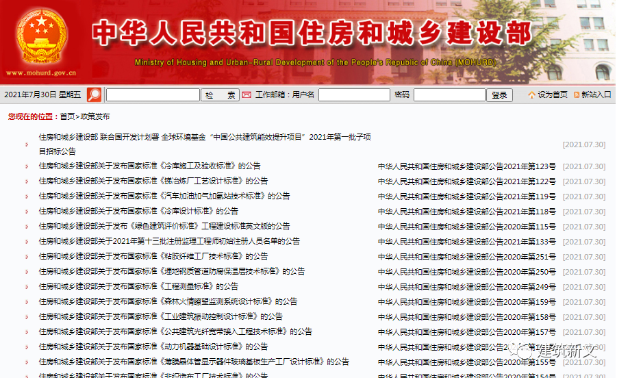The width and height of the screenshot is (617, 378).
Task: Click the 检索 search button
Action: [220, 94]
